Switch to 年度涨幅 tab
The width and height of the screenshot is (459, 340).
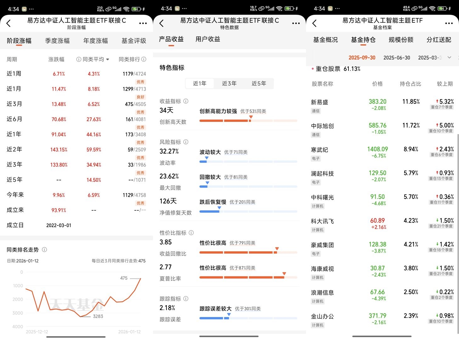96,41
